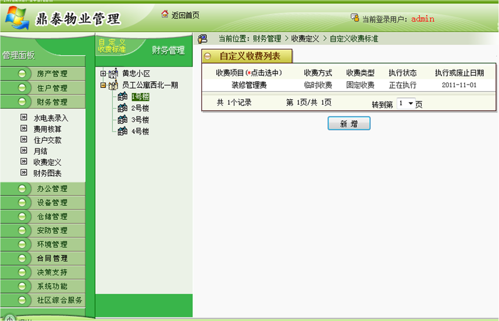Click the green round icon for 房产管理

point(22,74)
